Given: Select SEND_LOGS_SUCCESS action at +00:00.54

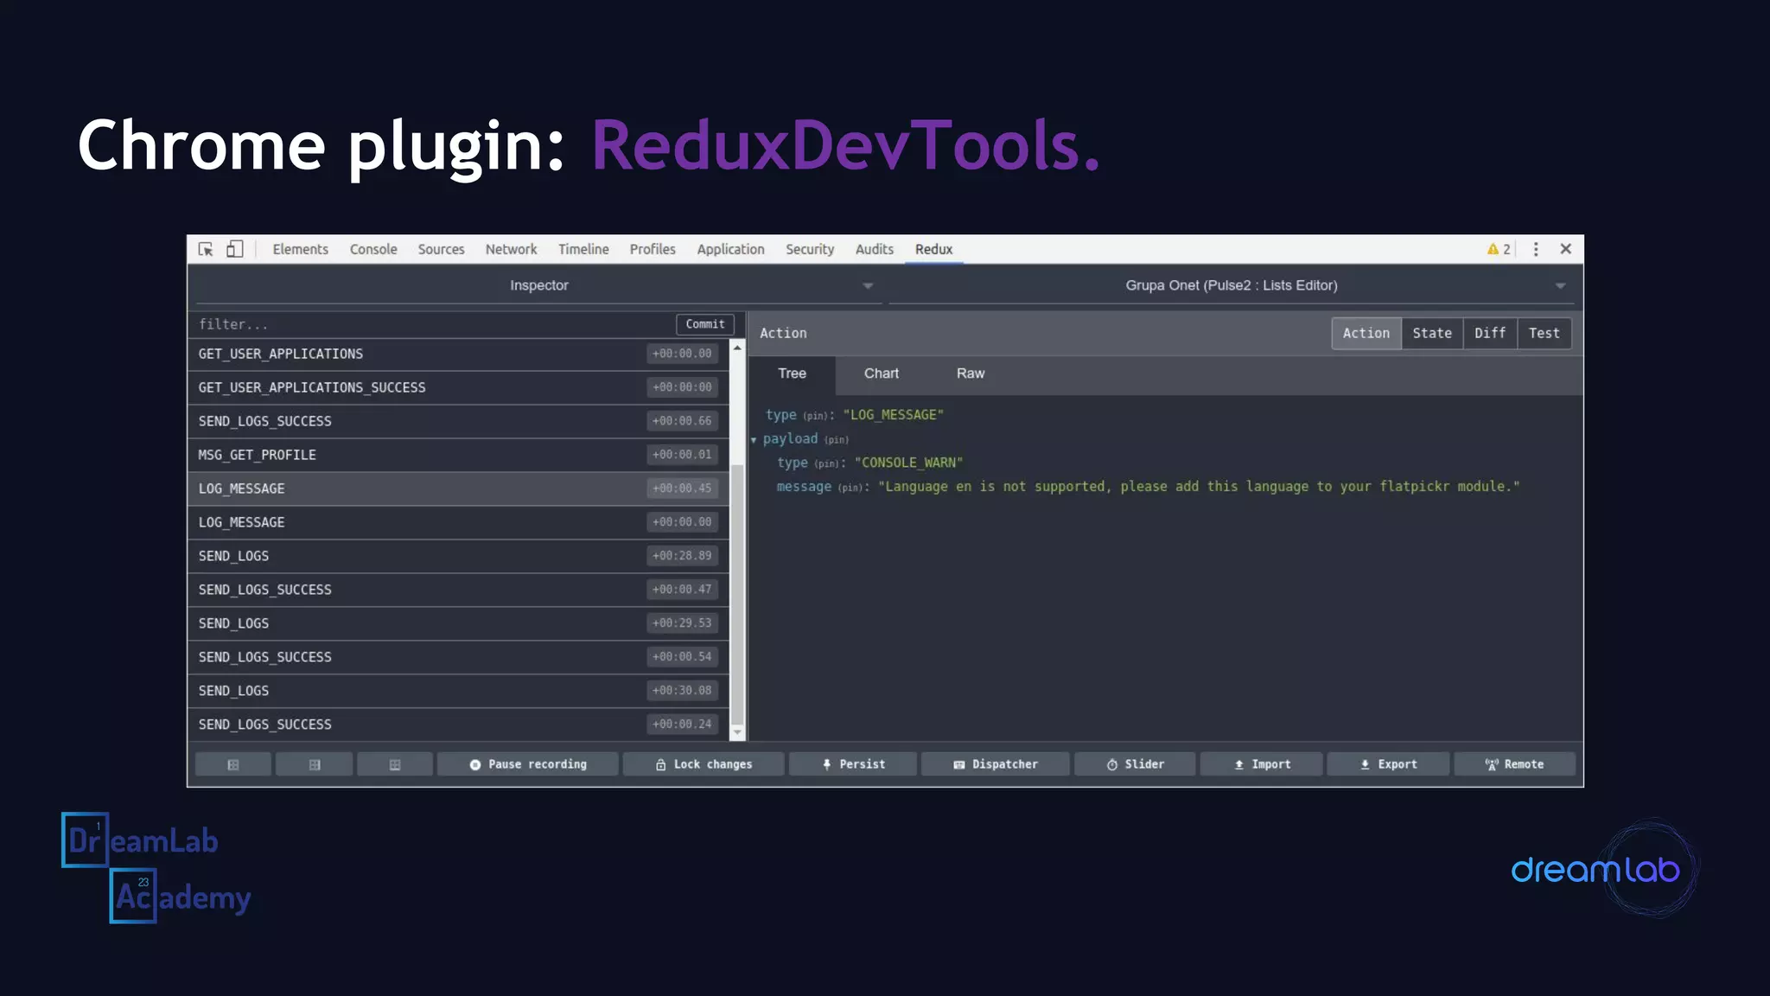Looking at the screenshot, I should (x=458, y=657).
